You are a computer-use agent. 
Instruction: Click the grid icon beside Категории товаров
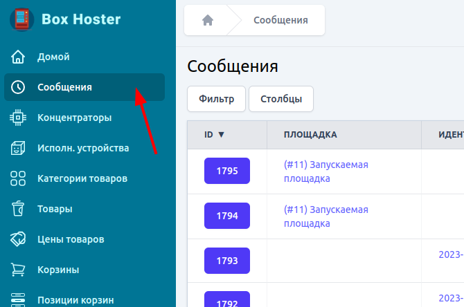point(18,178)
